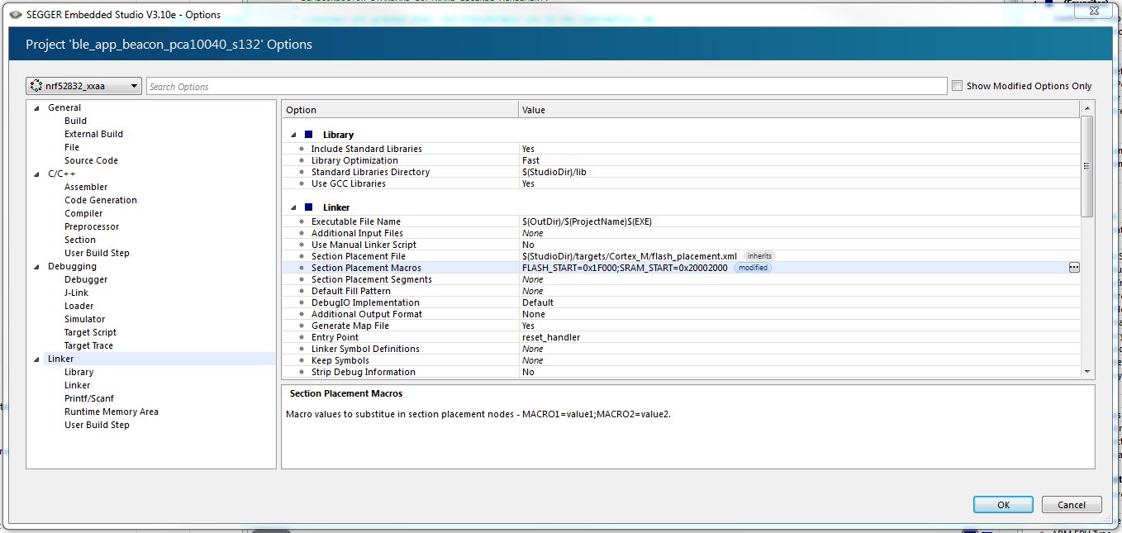Select Section tree item
Viewport: 1122px width, 533px height.
click(x=80, y=240)
